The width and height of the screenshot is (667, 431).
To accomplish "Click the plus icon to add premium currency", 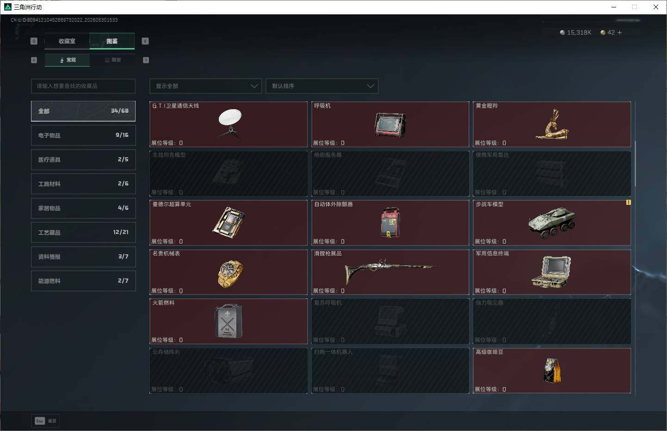I will (x=620, y=32).
